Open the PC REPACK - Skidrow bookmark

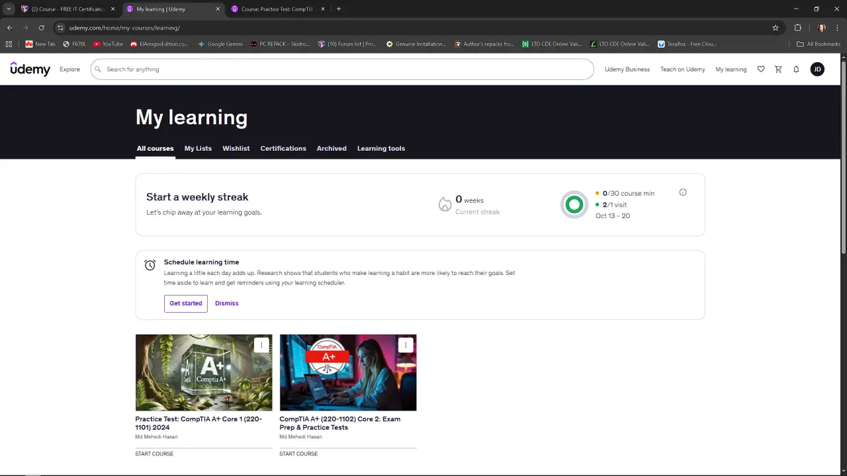pos(280,44)
